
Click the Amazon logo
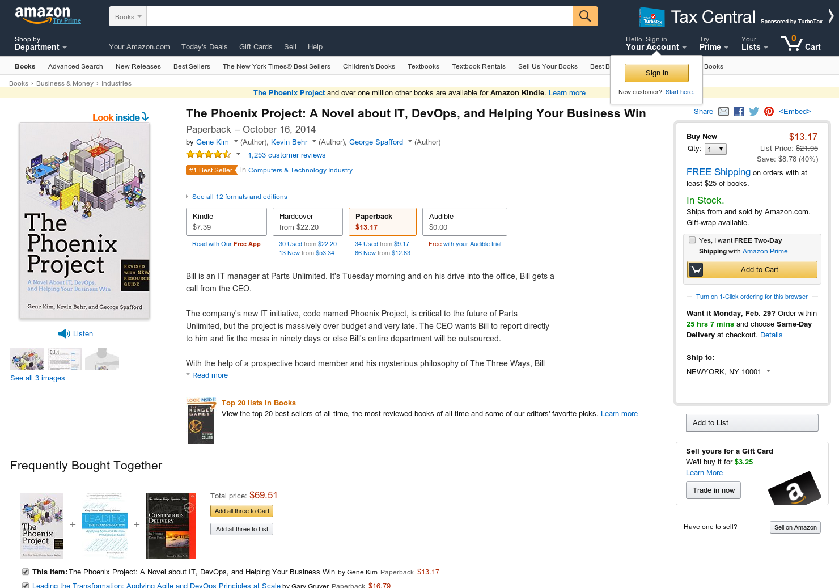pyautogui.click(x=43, y=15)
